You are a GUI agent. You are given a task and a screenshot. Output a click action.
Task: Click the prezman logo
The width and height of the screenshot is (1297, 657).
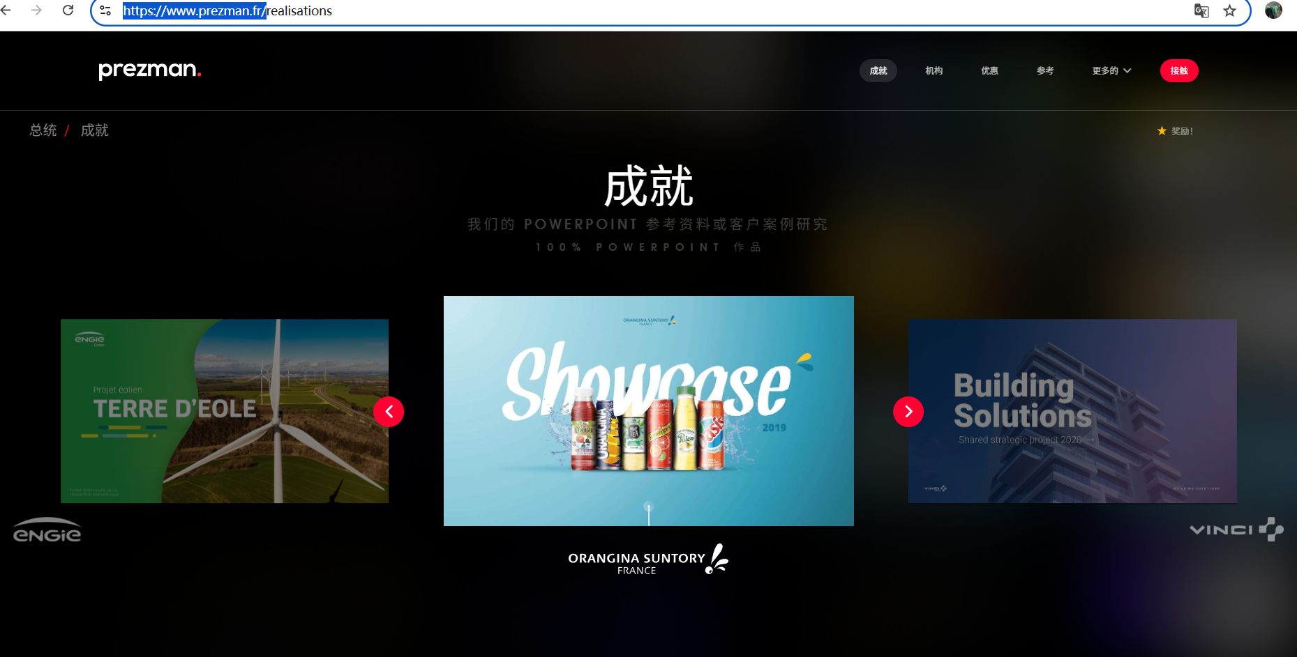click(x=150, y=70)
